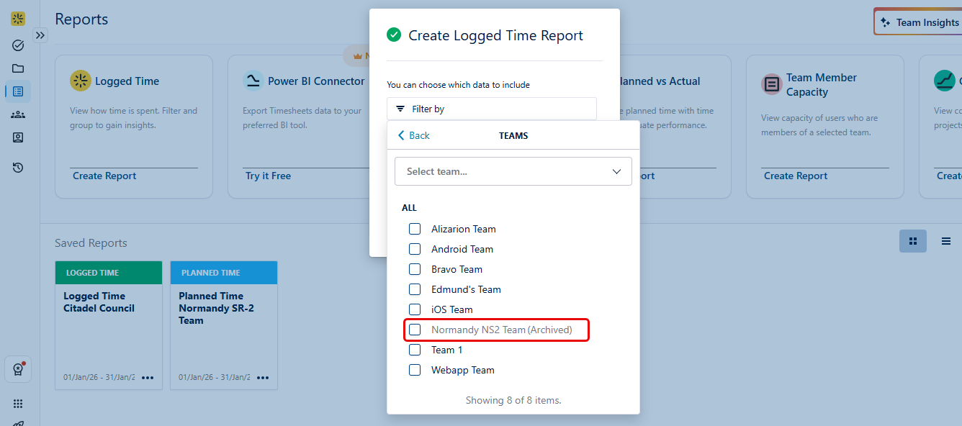Click the Team Member Capacity card title
The width and height of the screenshot is (962, 426).
tap(822, 85)
